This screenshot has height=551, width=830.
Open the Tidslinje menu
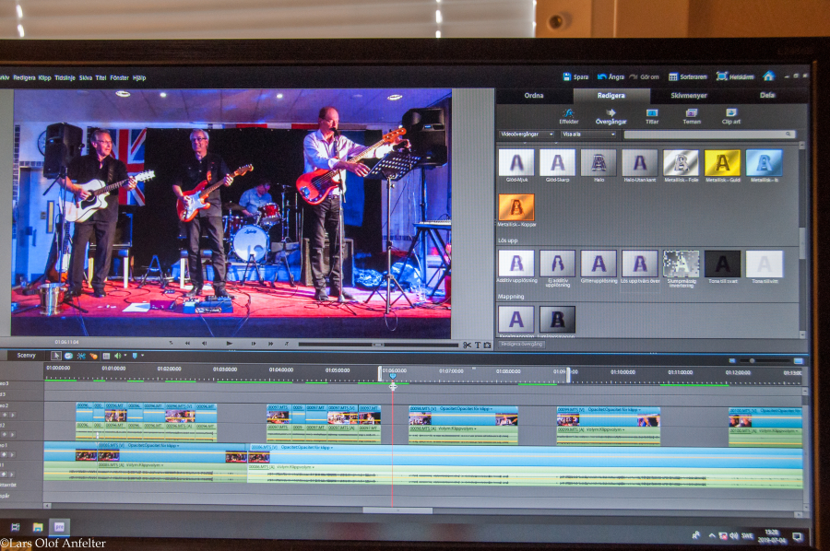(x=65, y=77)
